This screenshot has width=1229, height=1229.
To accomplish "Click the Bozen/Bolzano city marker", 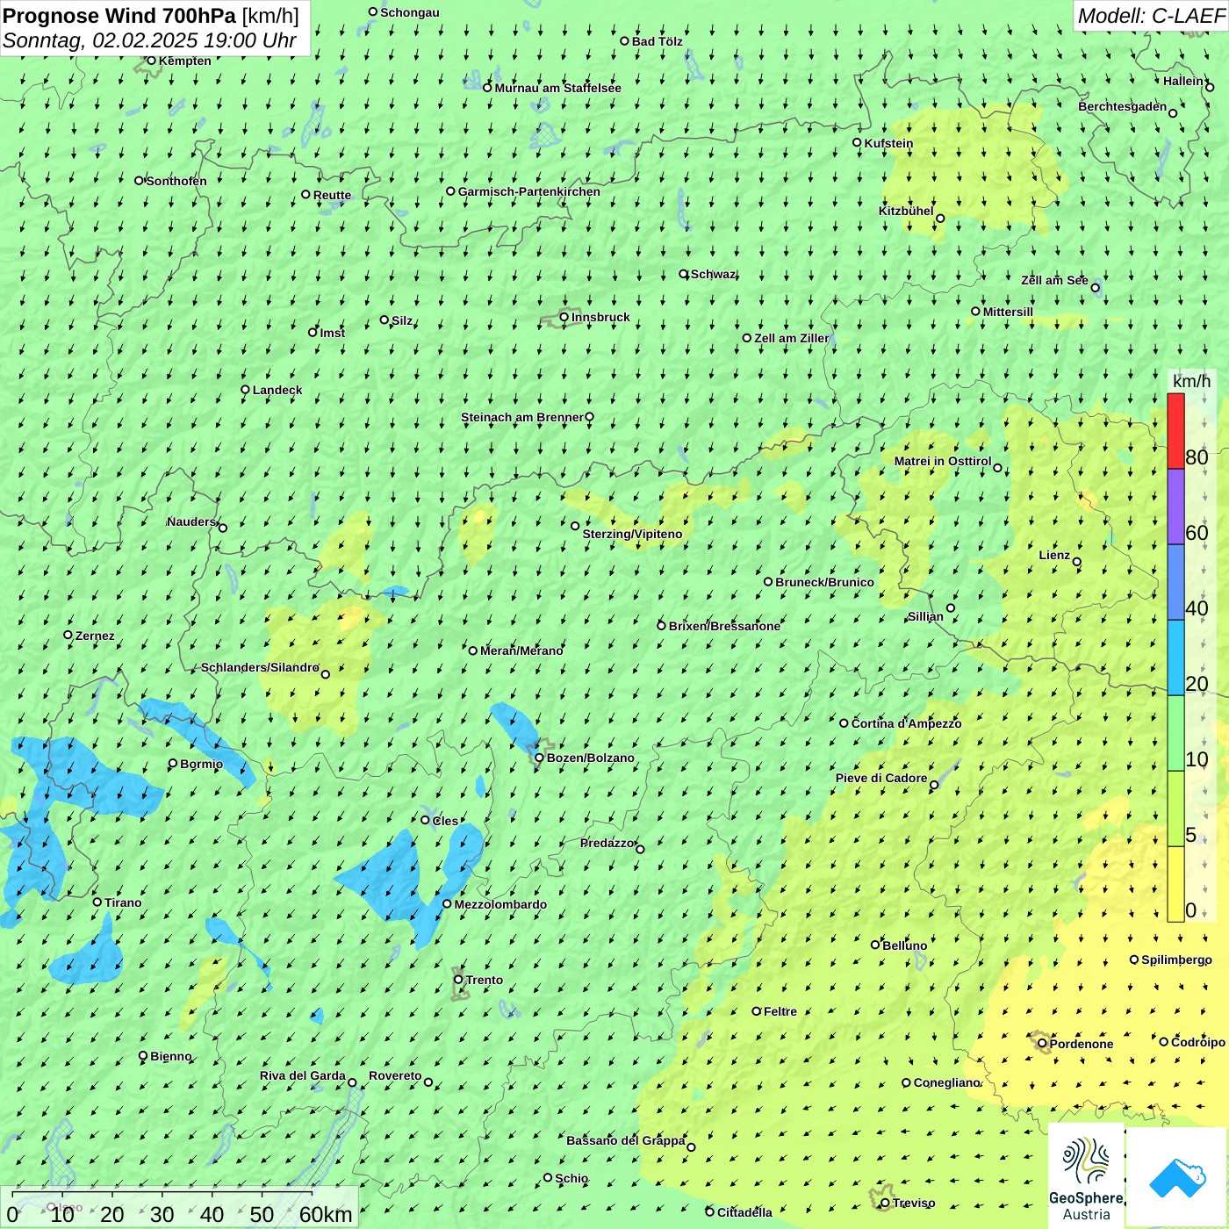I will point(539,758).
